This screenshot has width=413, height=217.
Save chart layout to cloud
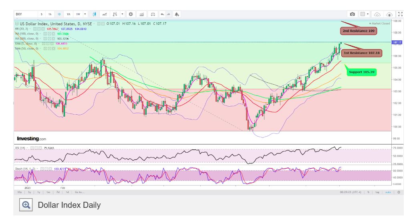coord(389,14)
